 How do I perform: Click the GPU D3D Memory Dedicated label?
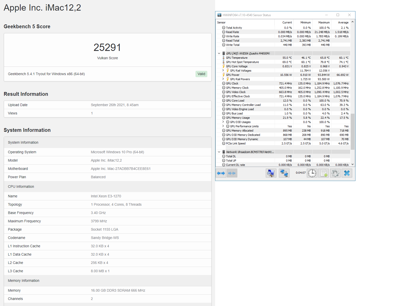(x=243, y=135)
